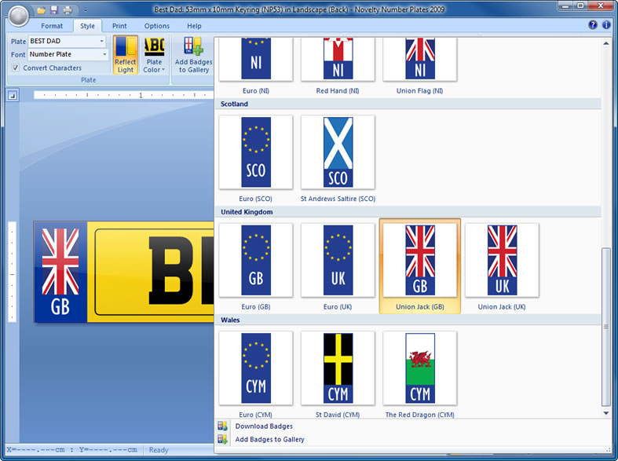The width and height of the screenshot is (618, 461).
Task: Click the ruler corner button on canvas
Action: 13,95
